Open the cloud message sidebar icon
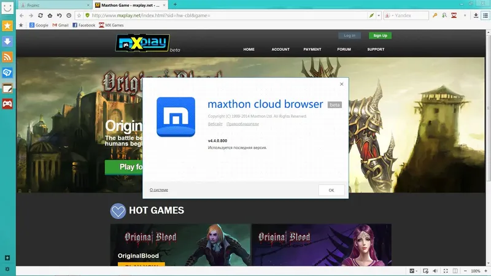This screenshot has height=276, width=491. pyautogui.click(x=7, y=72)
